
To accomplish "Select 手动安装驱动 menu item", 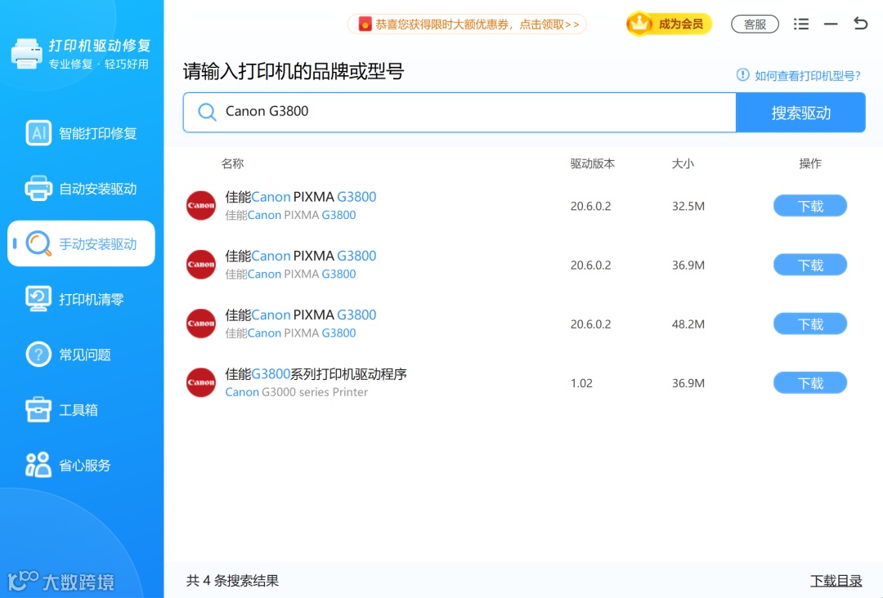I will pyautogui.click(x=81, y=243).
